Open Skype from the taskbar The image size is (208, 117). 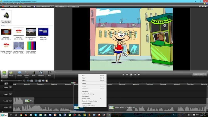coord(36,115)
